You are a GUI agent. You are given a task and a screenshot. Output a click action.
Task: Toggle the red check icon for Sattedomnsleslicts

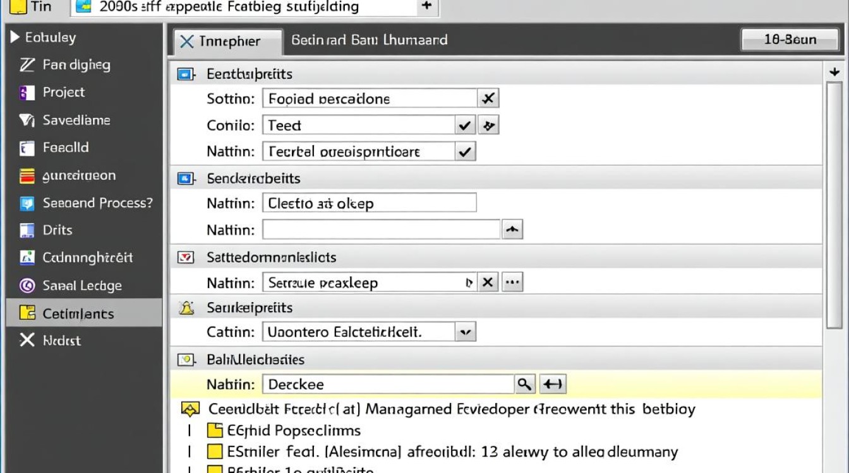[x=186, y=257]
